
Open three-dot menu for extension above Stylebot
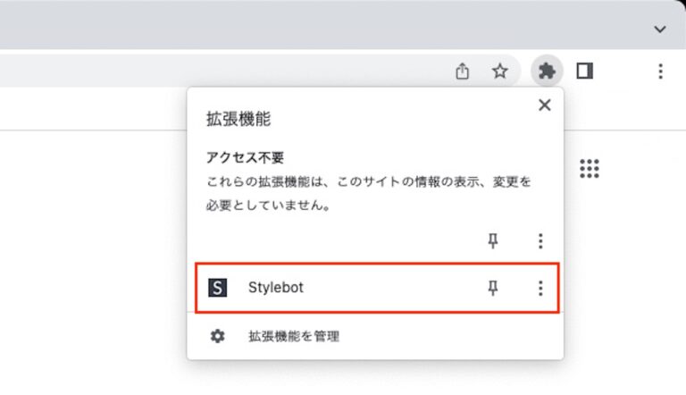click(540, 240)
